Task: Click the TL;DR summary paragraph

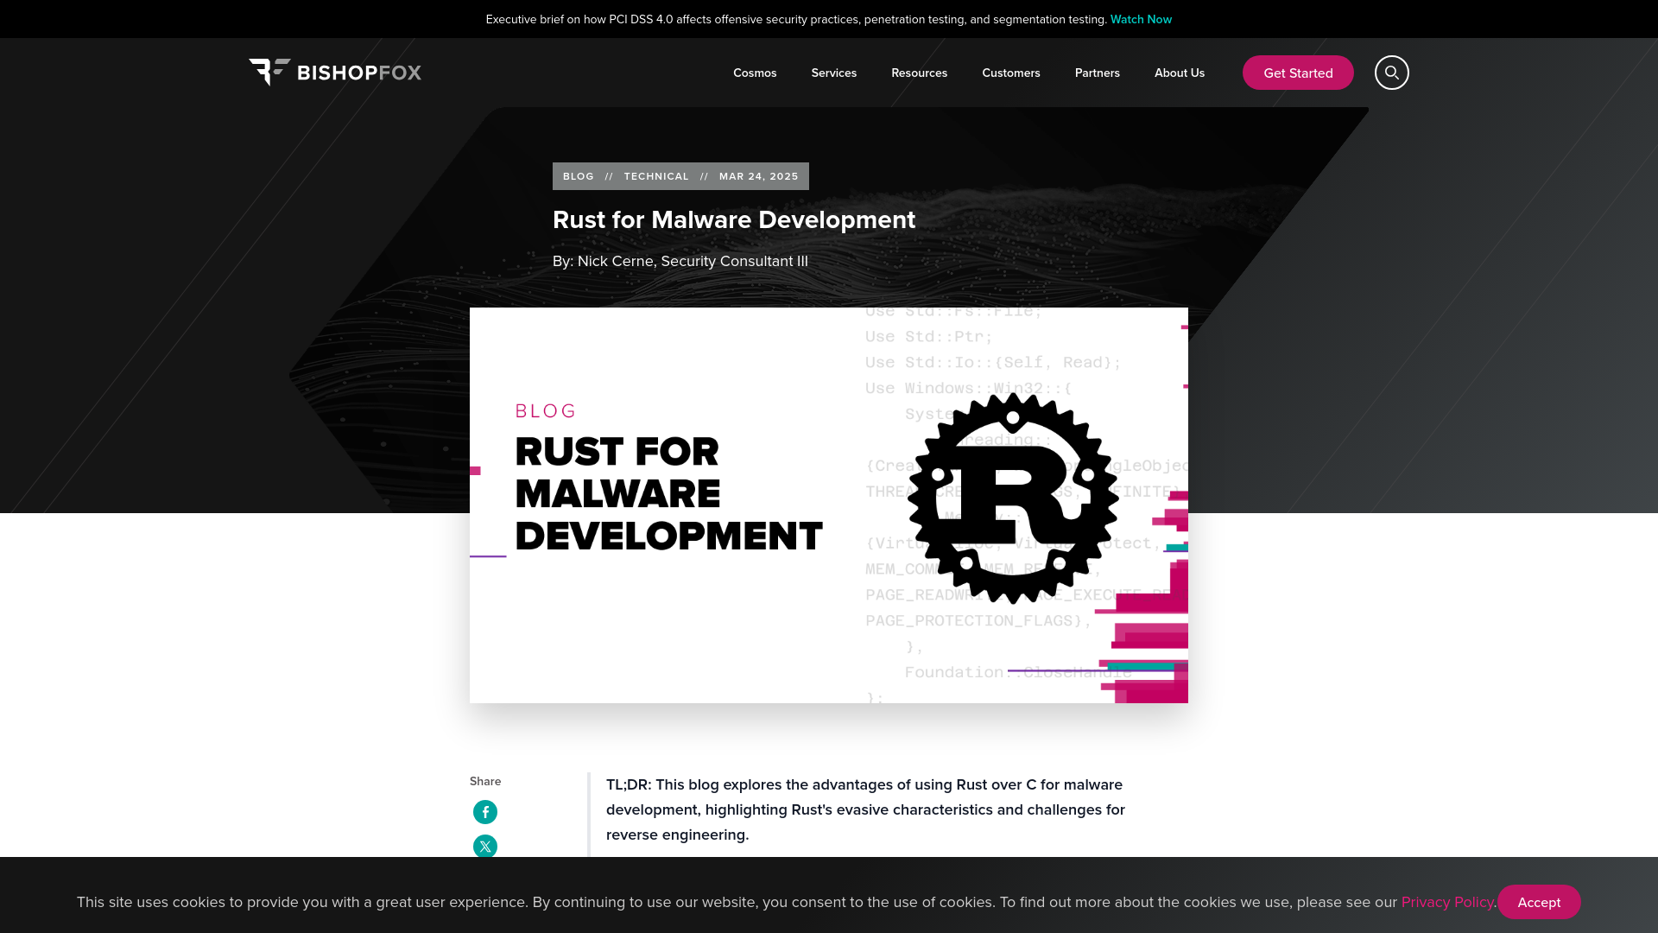Action: [x=865, y=809]
